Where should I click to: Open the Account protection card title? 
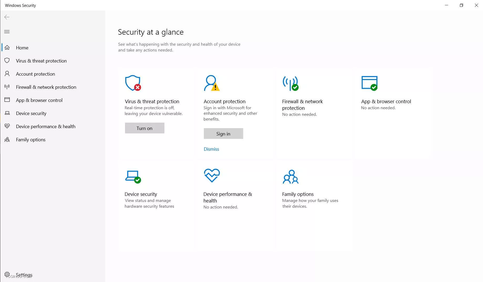coord(225,101)
